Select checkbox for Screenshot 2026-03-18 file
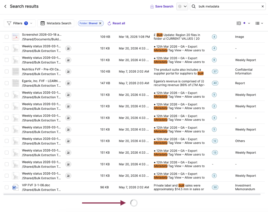 pyautogui.click(x=7, y=37)
